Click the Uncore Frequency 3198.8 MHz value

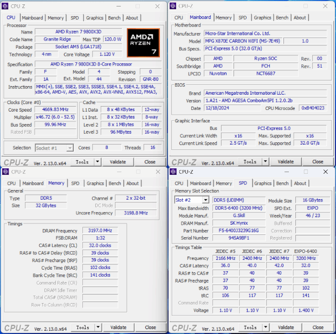pyautogui.click(x=136, y=213)
